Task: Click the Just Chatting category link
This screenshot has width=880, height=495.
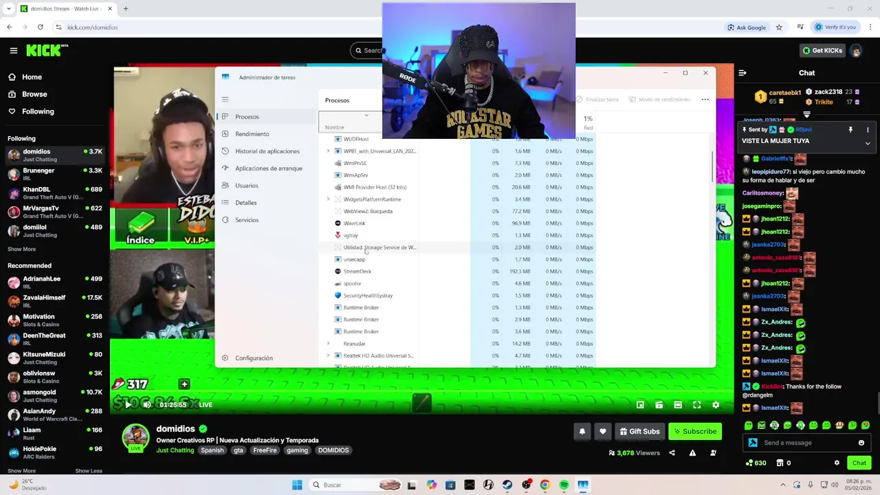Action: pyautogui.click(x=175, y=450)
